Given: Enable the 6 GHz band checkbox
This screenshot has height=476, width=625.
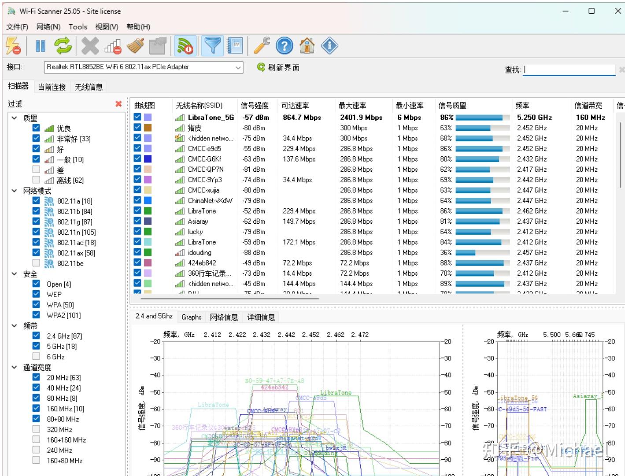Looking at the screenshot, I should pyautogui.click(x=36, y=356).
